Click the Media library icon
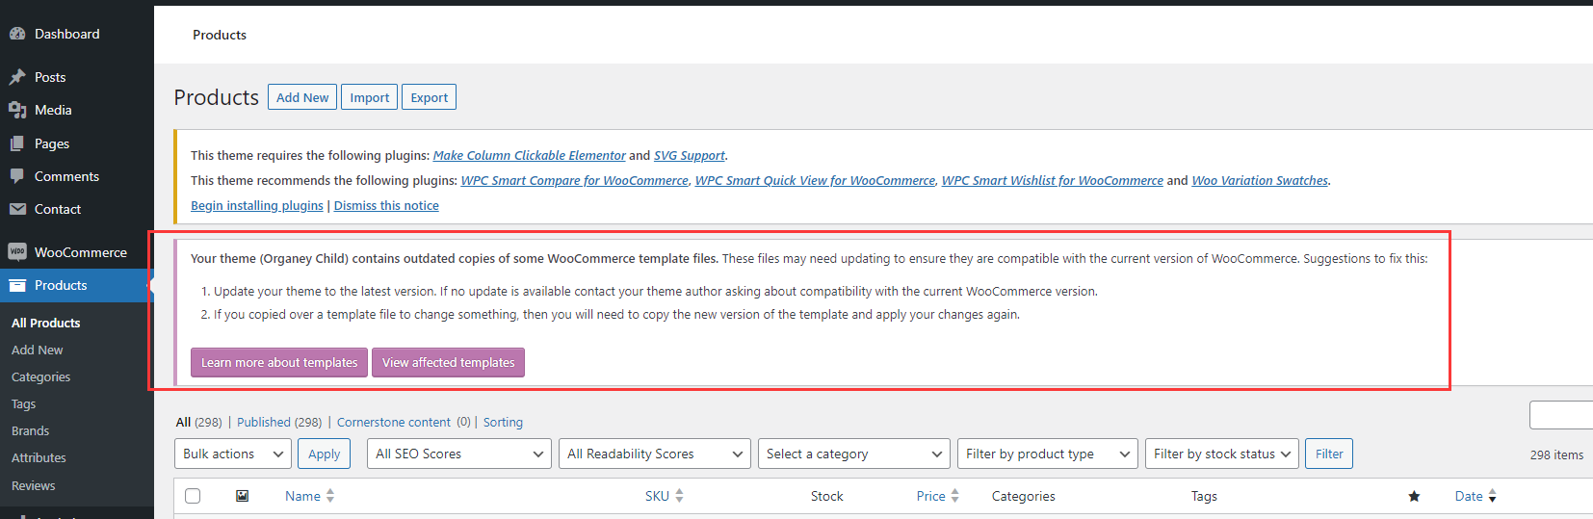Screen dimensions: 1593x519 click(x=17, y=110)
